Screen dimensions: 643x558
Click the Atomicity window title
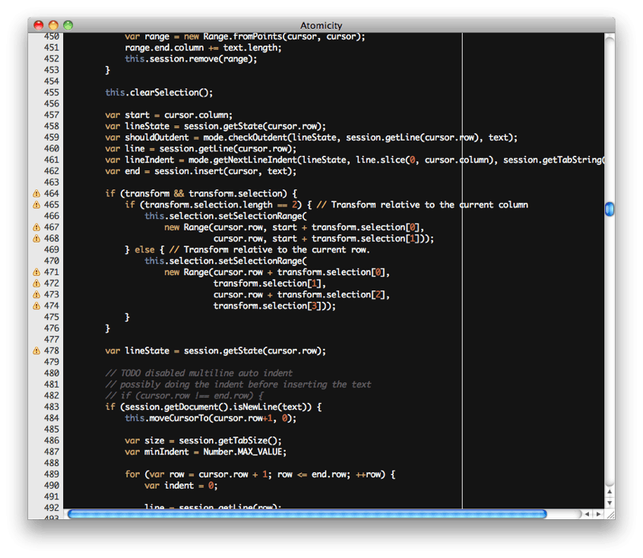click(321, 25)
